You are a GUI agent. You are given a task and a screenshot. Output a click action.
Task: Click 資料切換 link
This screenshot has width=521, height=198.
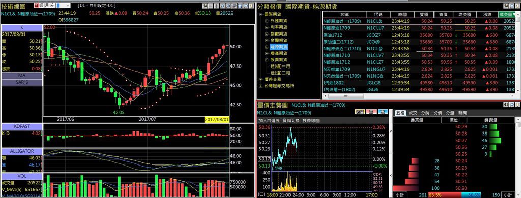click(291, 121)
